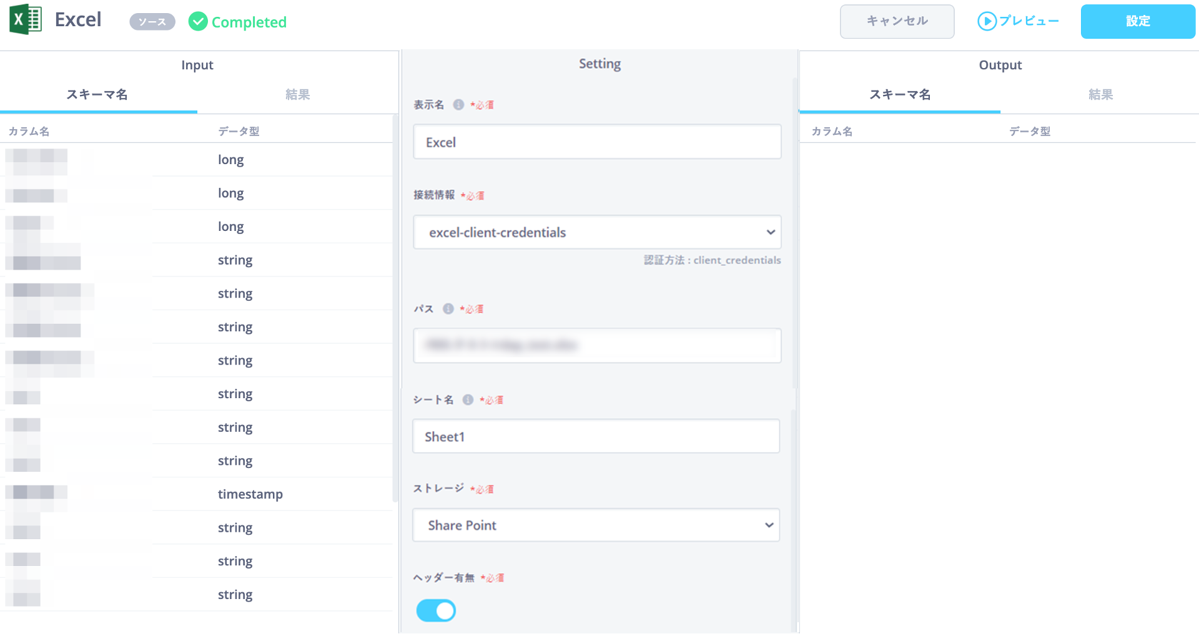
Task: Open info tooltip next to 表示名
Action: pyautogui.click(x=458, y=105)
